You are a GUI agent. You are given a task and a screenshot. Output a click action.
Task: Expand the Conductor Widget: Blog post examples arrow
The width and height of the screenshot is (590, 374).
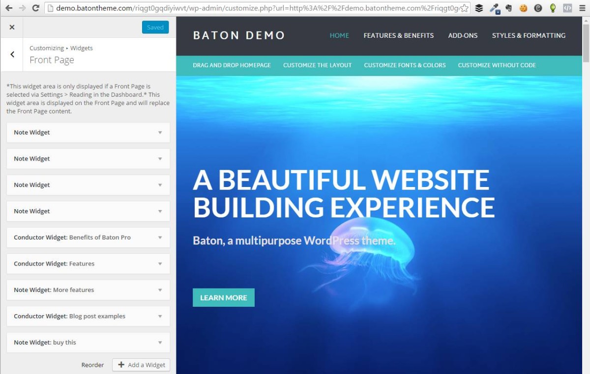(x=160, y=316)
